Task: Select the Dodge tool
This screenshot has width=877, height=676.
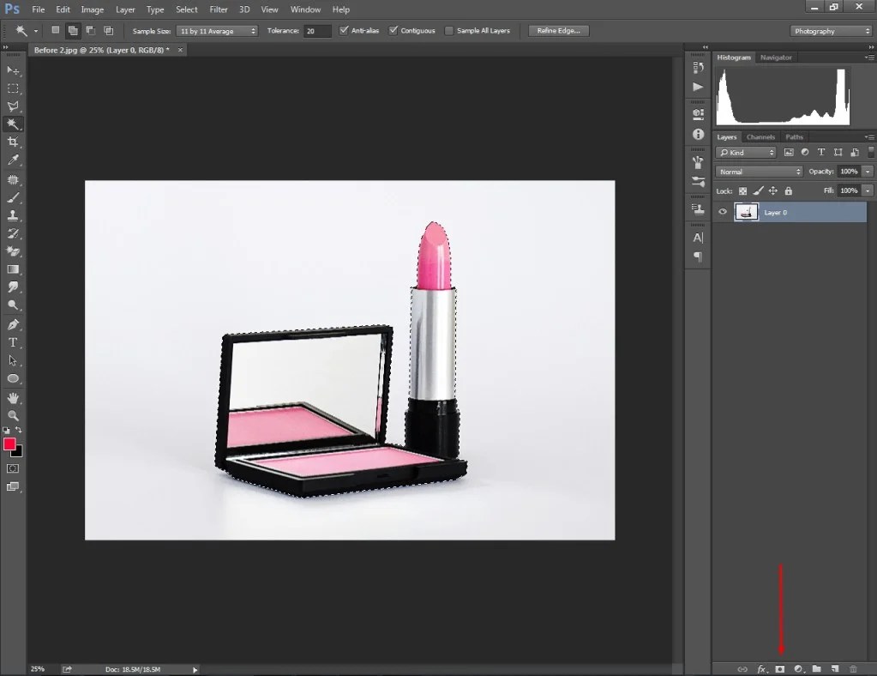Action: (13, 305)
